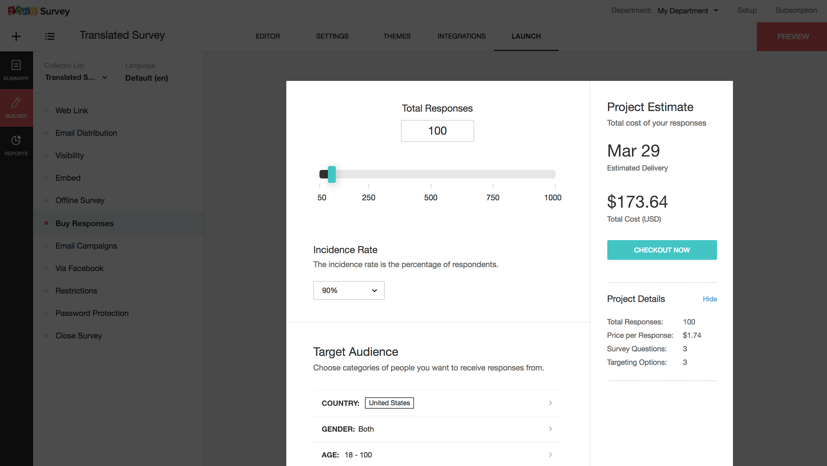Click the Hide link in Project Details

709,299
